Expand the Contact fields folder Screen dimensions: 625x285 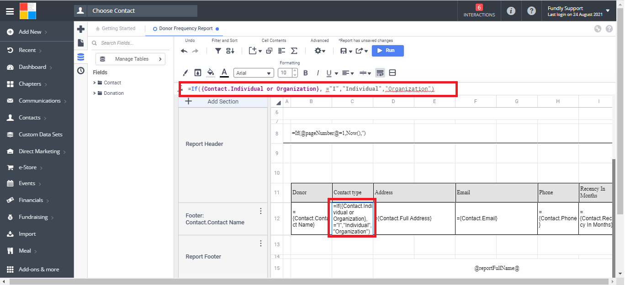[95, 83]
